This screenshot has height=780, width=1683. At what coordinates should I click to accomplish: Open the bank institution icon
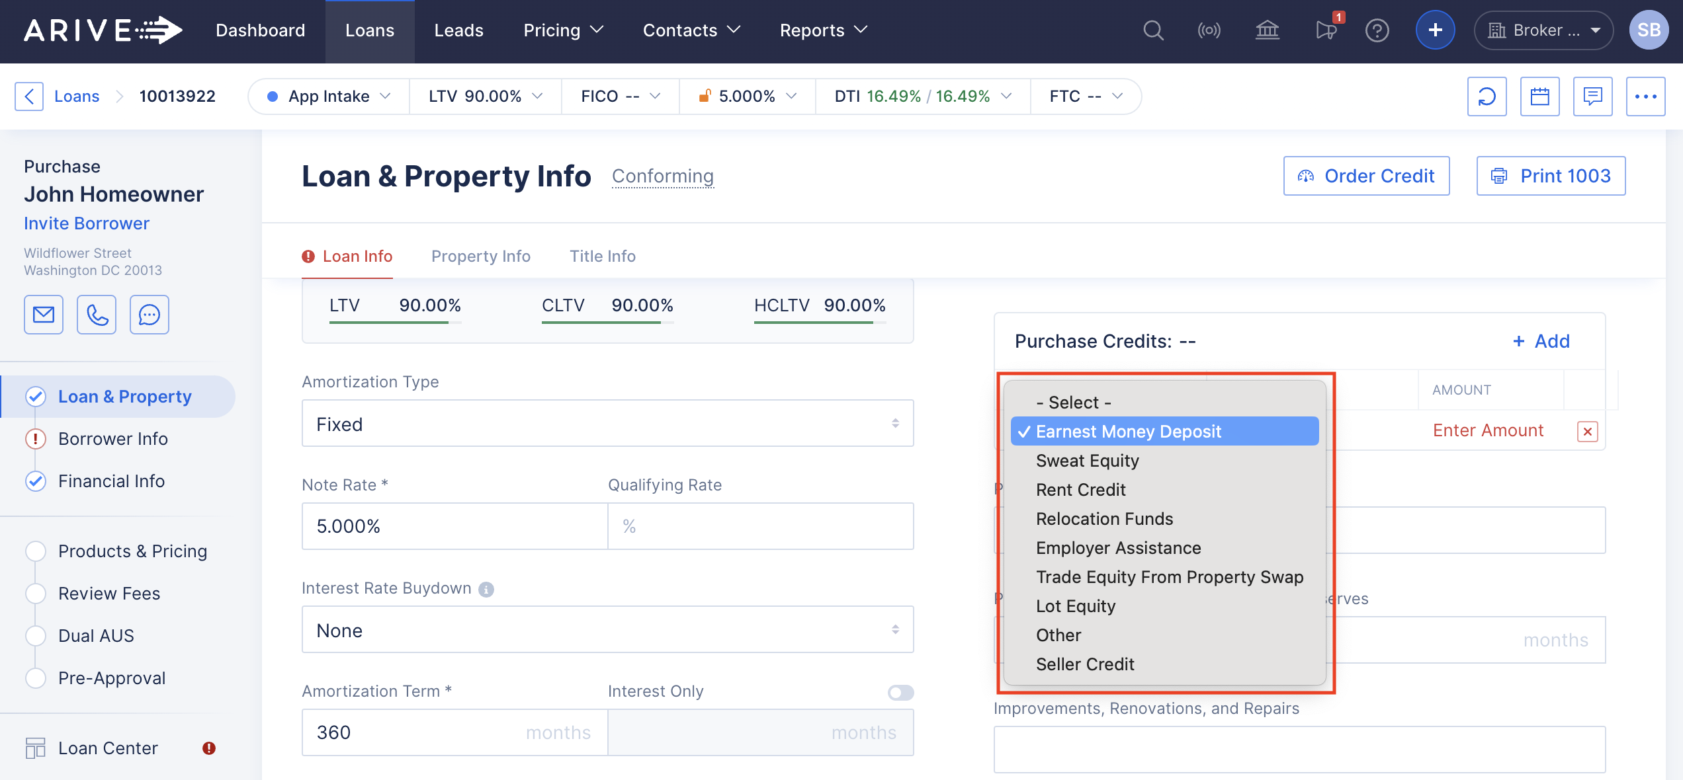click(x=1267, y=30)
